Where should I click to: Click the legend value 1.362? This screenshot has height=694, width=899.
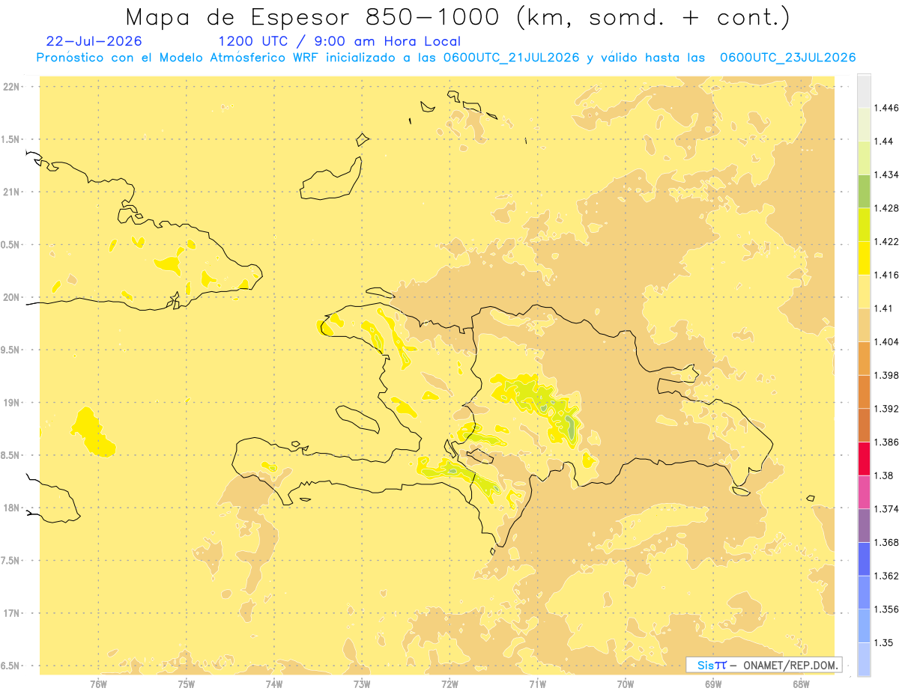886,576
